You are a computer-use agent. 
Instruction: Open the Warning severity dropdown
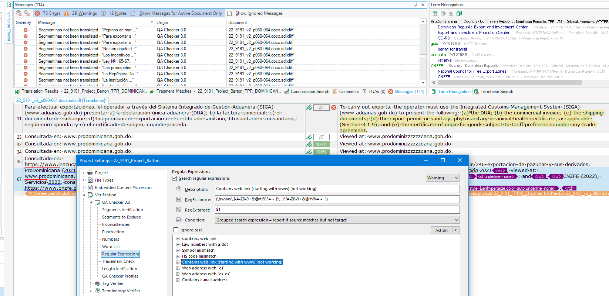point(443,178)
